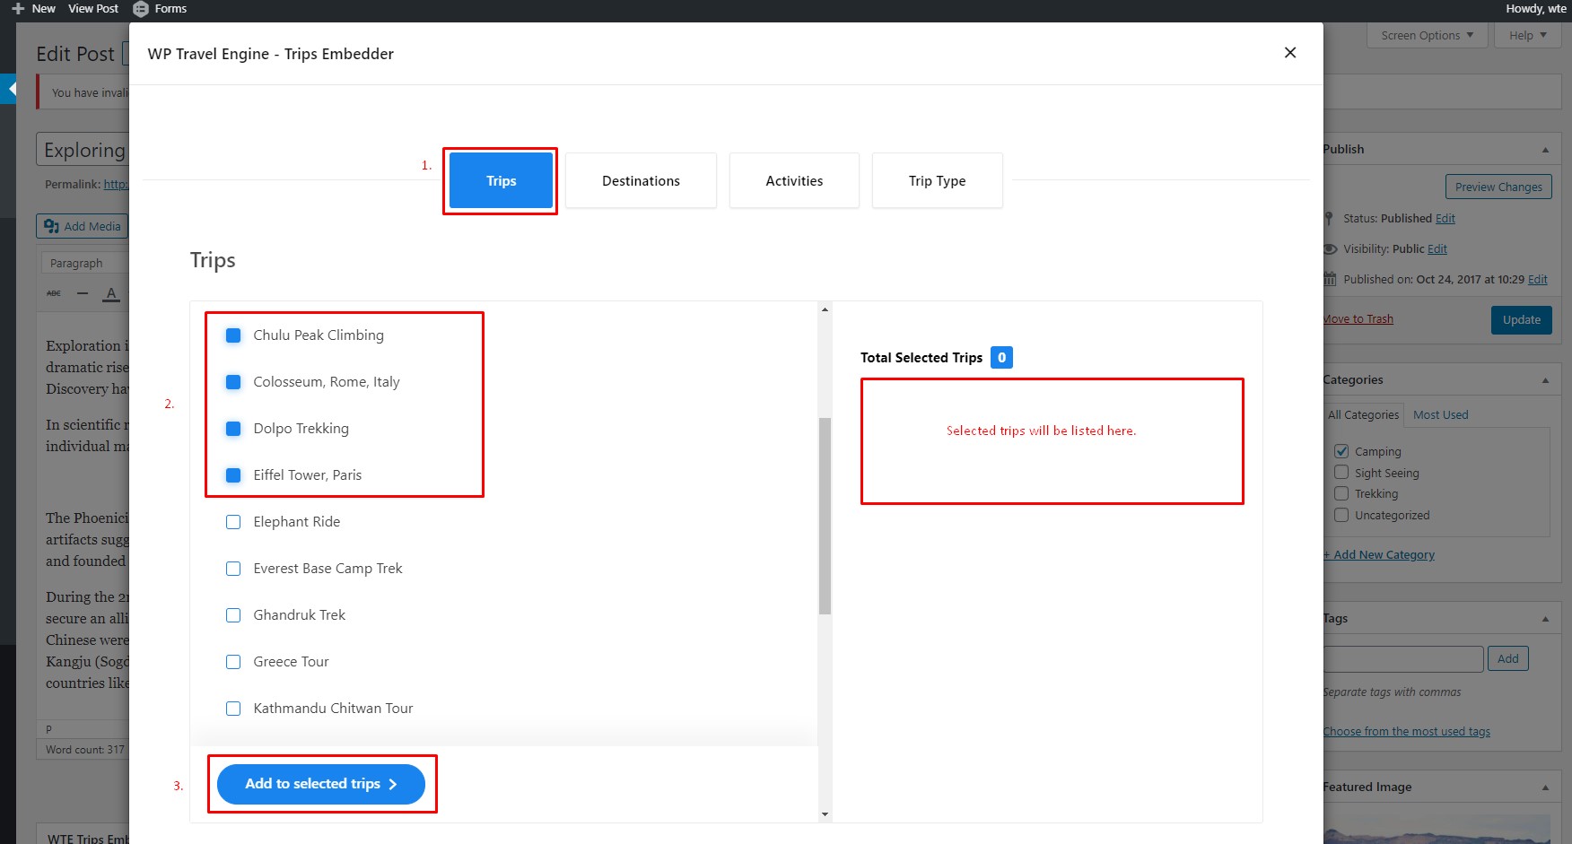Check Kathmandu Chitwan Tour trip
The image size is (1572, 844).
tap(233, 709)
